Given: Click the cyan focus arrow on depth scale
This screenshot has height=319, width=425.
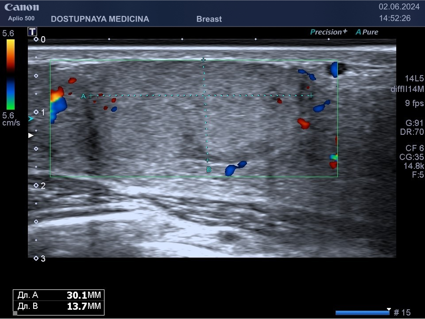Looking at the screenshot, I should pyautogui.click(x=31, y=119).
